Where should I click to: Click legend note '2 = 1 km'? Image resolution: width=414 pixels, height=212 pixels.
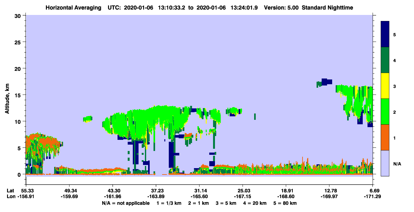[x=199, y=203]
